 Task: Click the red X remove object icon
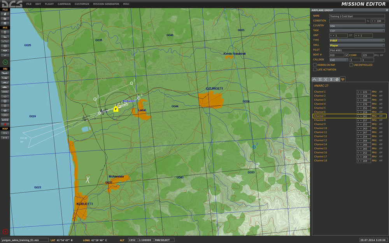coord(5,124)
